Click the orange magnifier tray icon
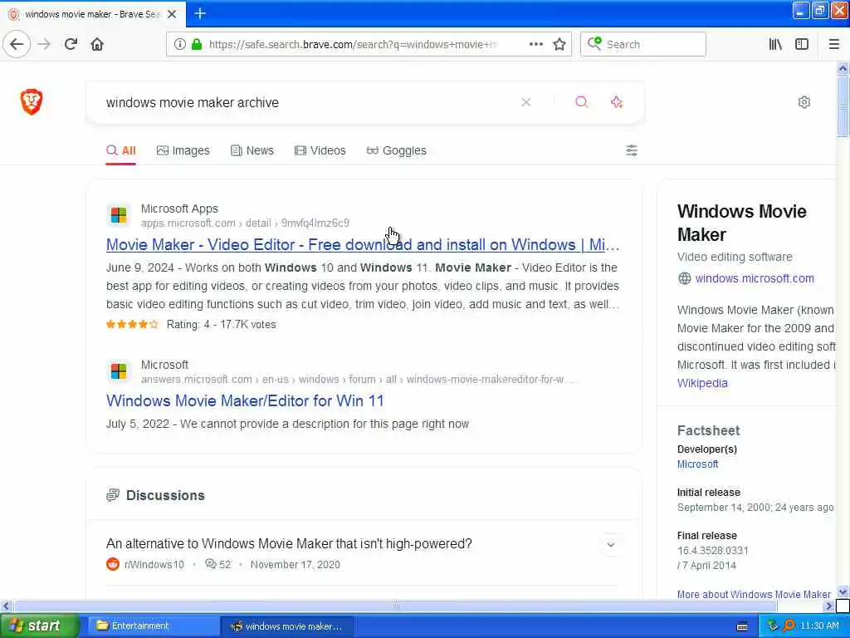This screenshot has height=638, width=850. pos(789,626)
